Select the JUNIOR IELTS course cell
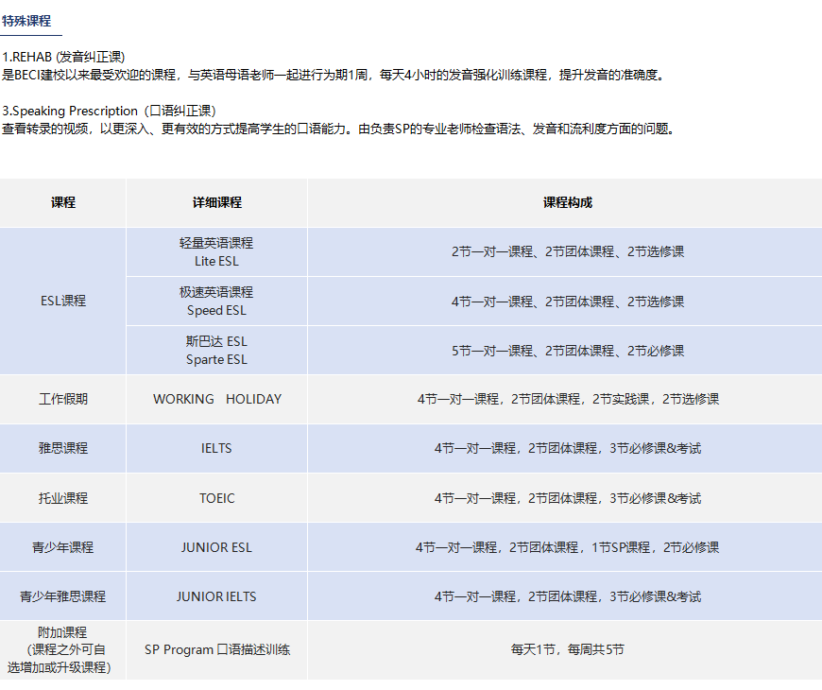This screenshot has height=690, width=822. click(216, 596)
